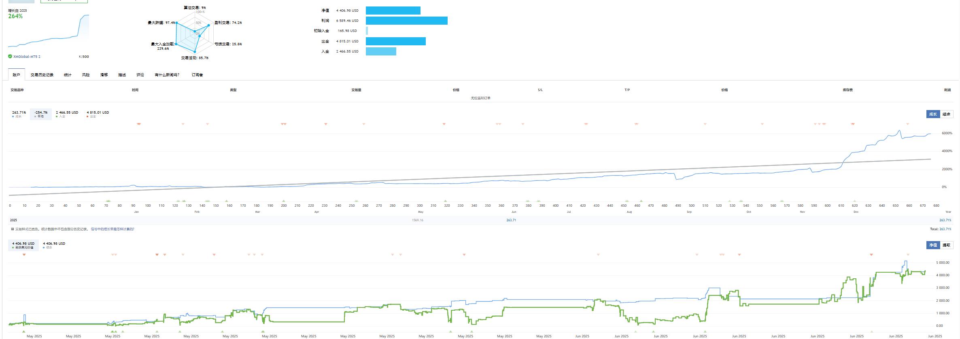Click the radar chart point at 交易活动 85.7%
The height and width of the screenshot is (339, 960).
195,52
